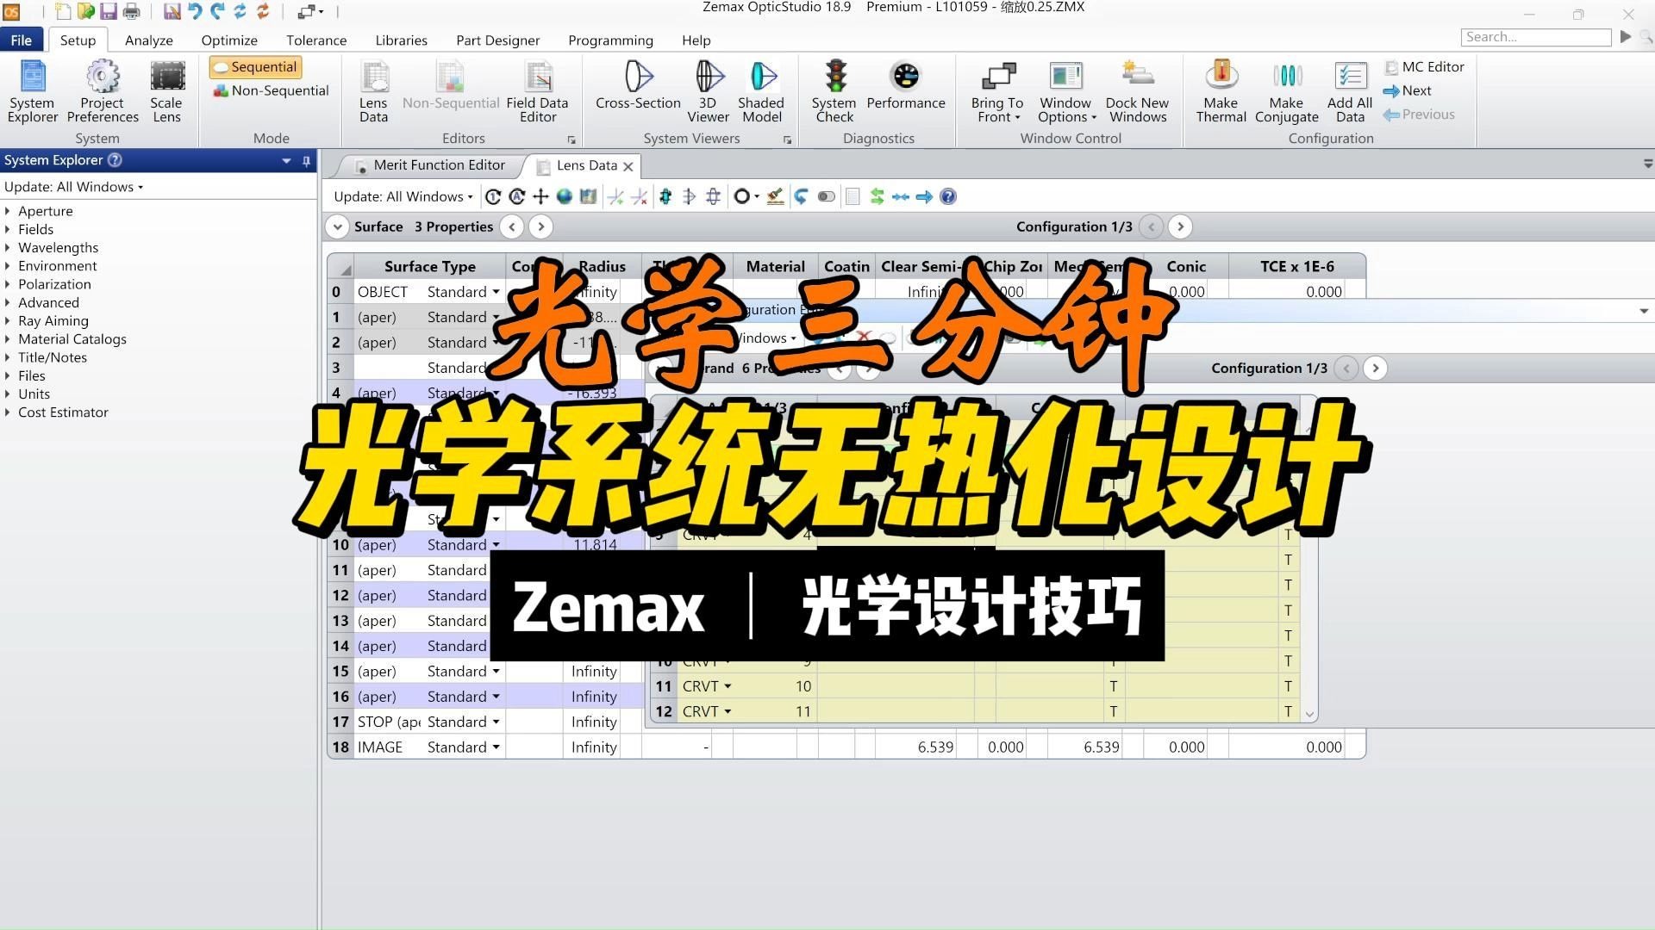
Task: Pin the System Explorer panel
Action: pos(306,160)
